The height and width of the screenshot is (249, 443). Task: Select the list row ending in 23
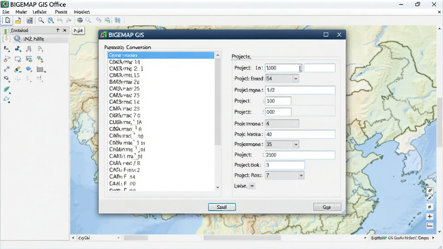(x=161, y=109)
